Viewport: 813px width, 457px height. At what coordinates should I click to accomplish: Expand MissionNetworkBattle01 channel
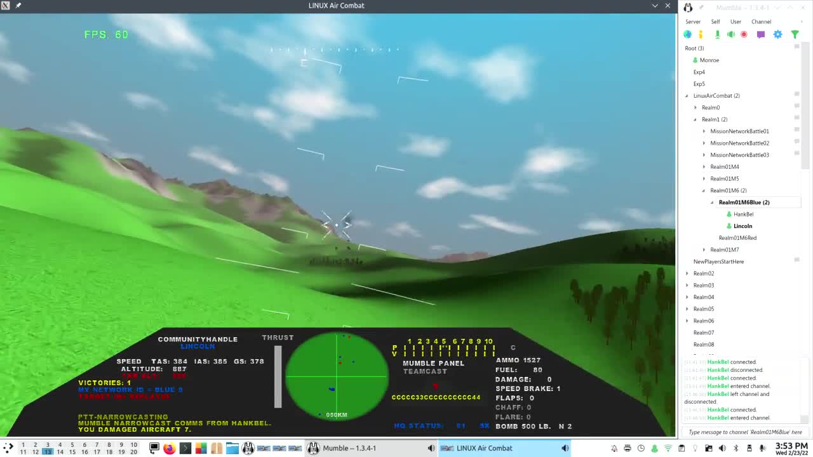pos(704,131)
